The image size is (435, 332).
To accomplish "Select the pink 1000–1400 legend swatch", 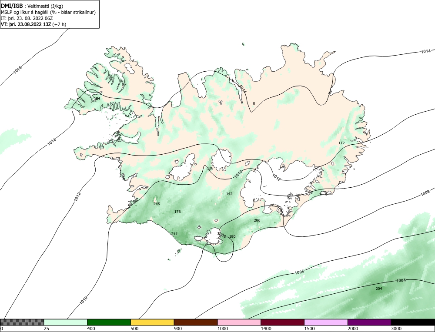I will pyautogui.click(x=239, y=322).
